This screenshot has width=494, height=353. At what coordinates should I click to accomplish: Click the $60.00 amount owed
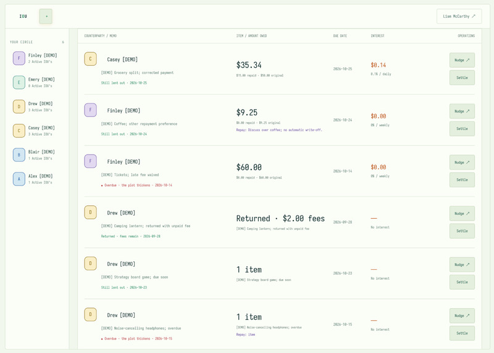[x=249, y=167]
